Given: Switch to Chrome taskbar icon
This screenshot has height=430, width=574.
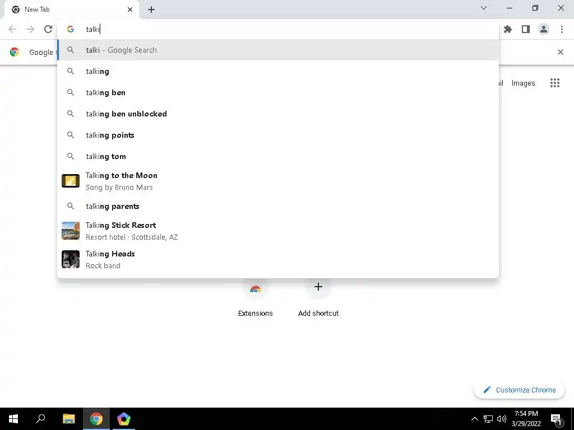Looking at the screenshot, I should [x=96, y=419].
